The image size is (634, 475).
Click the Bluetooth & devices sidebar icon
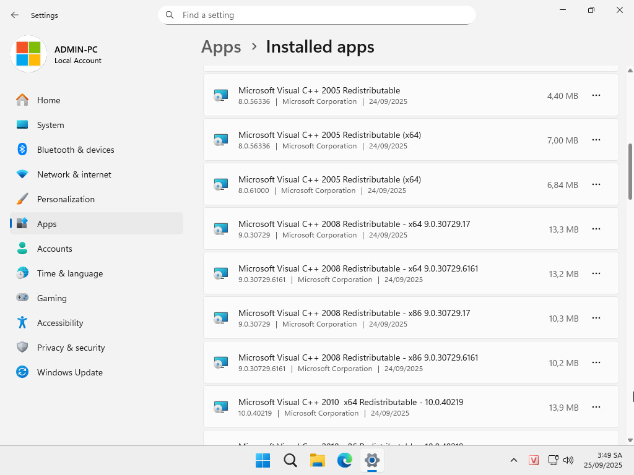22,150
